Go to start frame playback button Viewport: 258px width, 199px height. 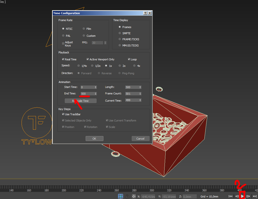pos(230,196)
